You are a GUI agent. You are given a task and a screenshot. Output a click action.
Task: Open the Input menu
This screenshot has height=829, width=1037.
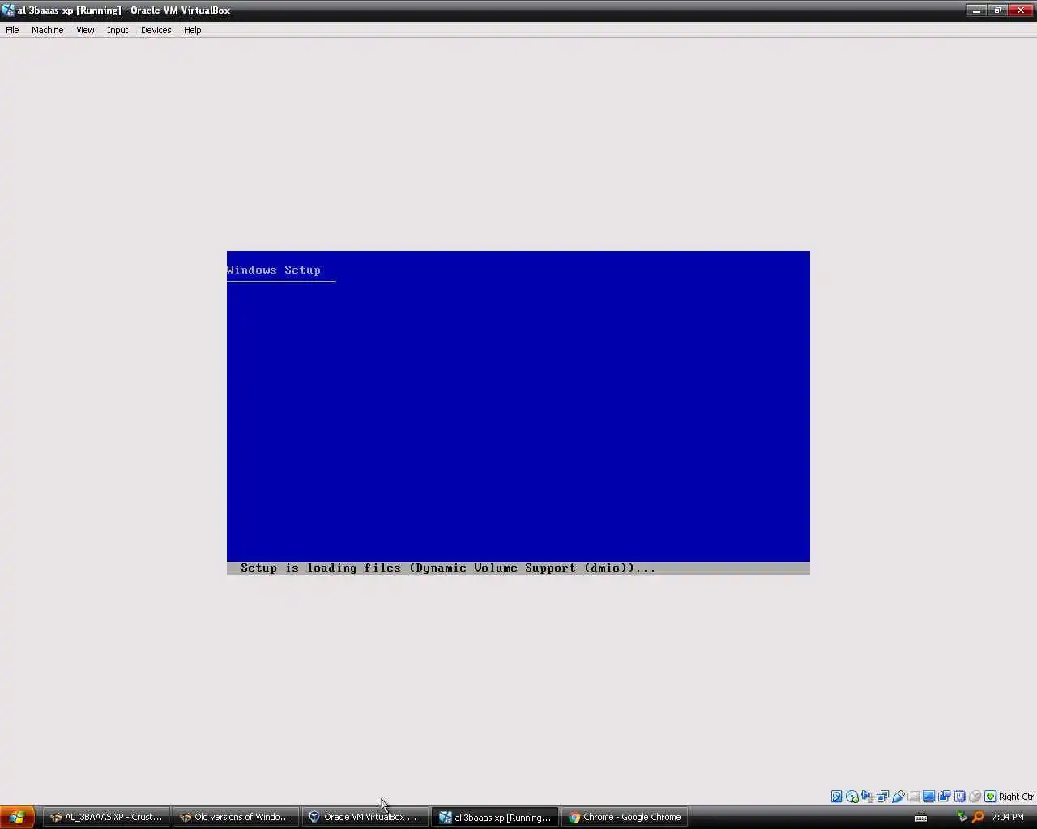coord(117,30)
